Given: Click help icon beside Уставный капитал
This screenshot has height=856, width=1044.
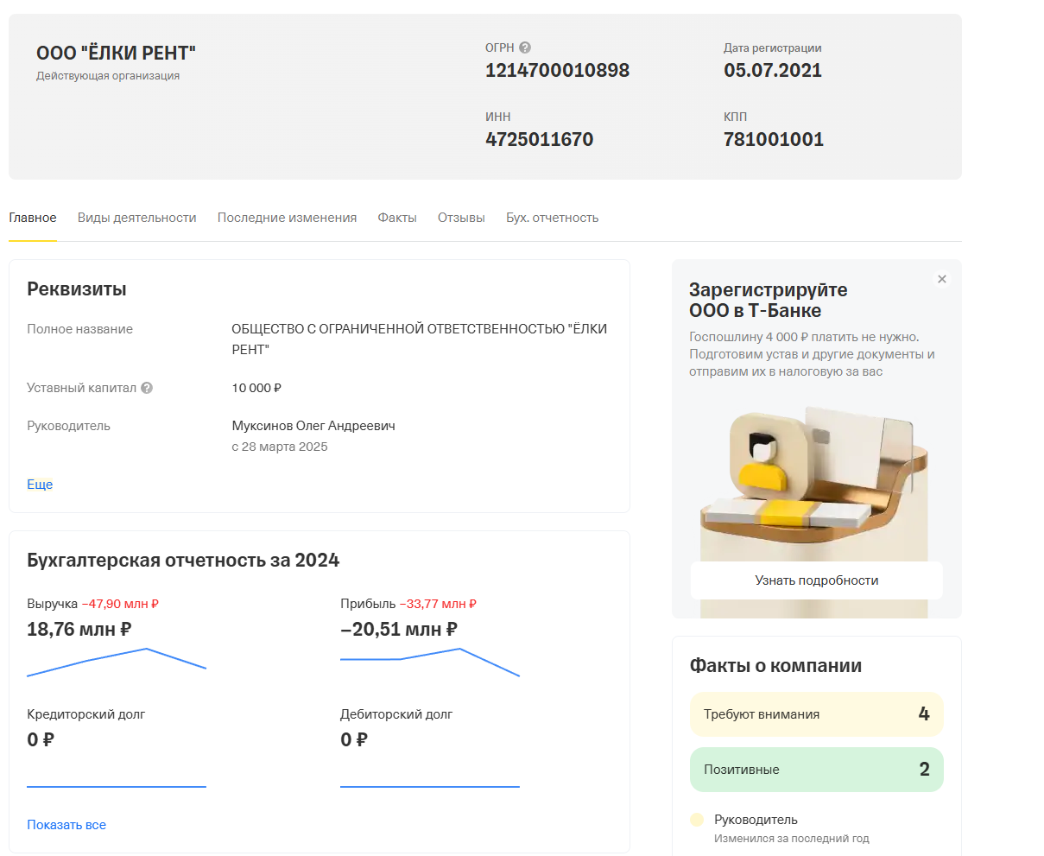Looking at the screenshot, I should [147, 388].
